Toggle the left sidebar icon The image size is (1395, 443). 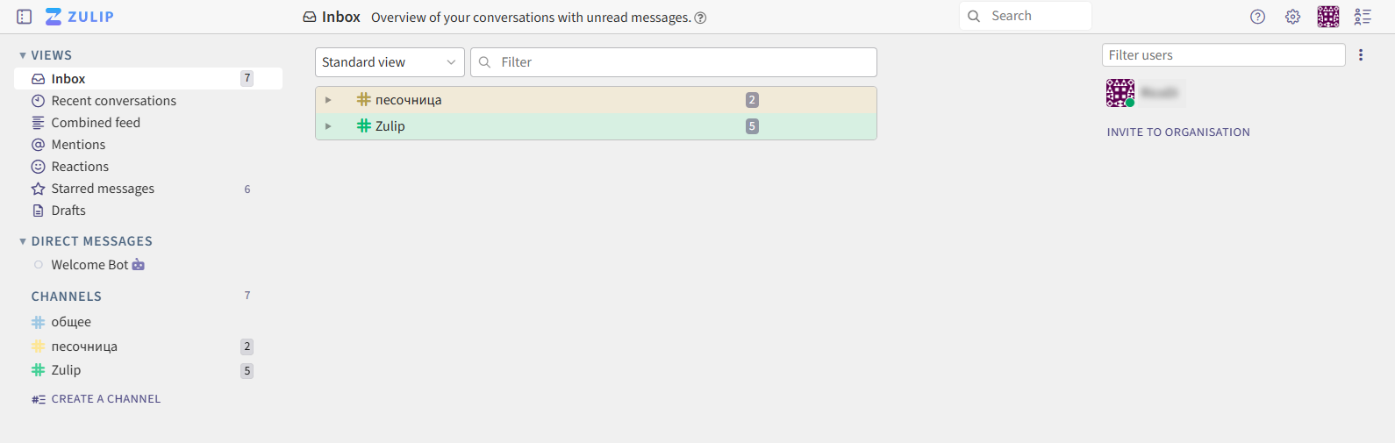click(25, 17)
